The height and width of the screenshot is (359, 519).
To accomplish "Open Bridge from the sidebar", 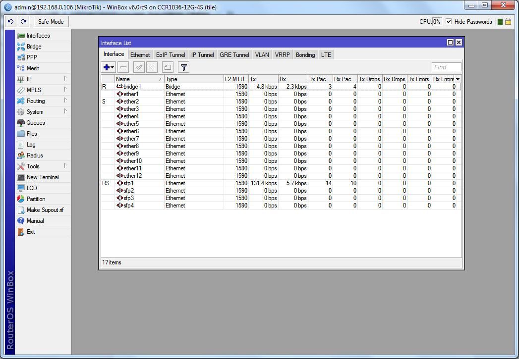I will 34,47.
